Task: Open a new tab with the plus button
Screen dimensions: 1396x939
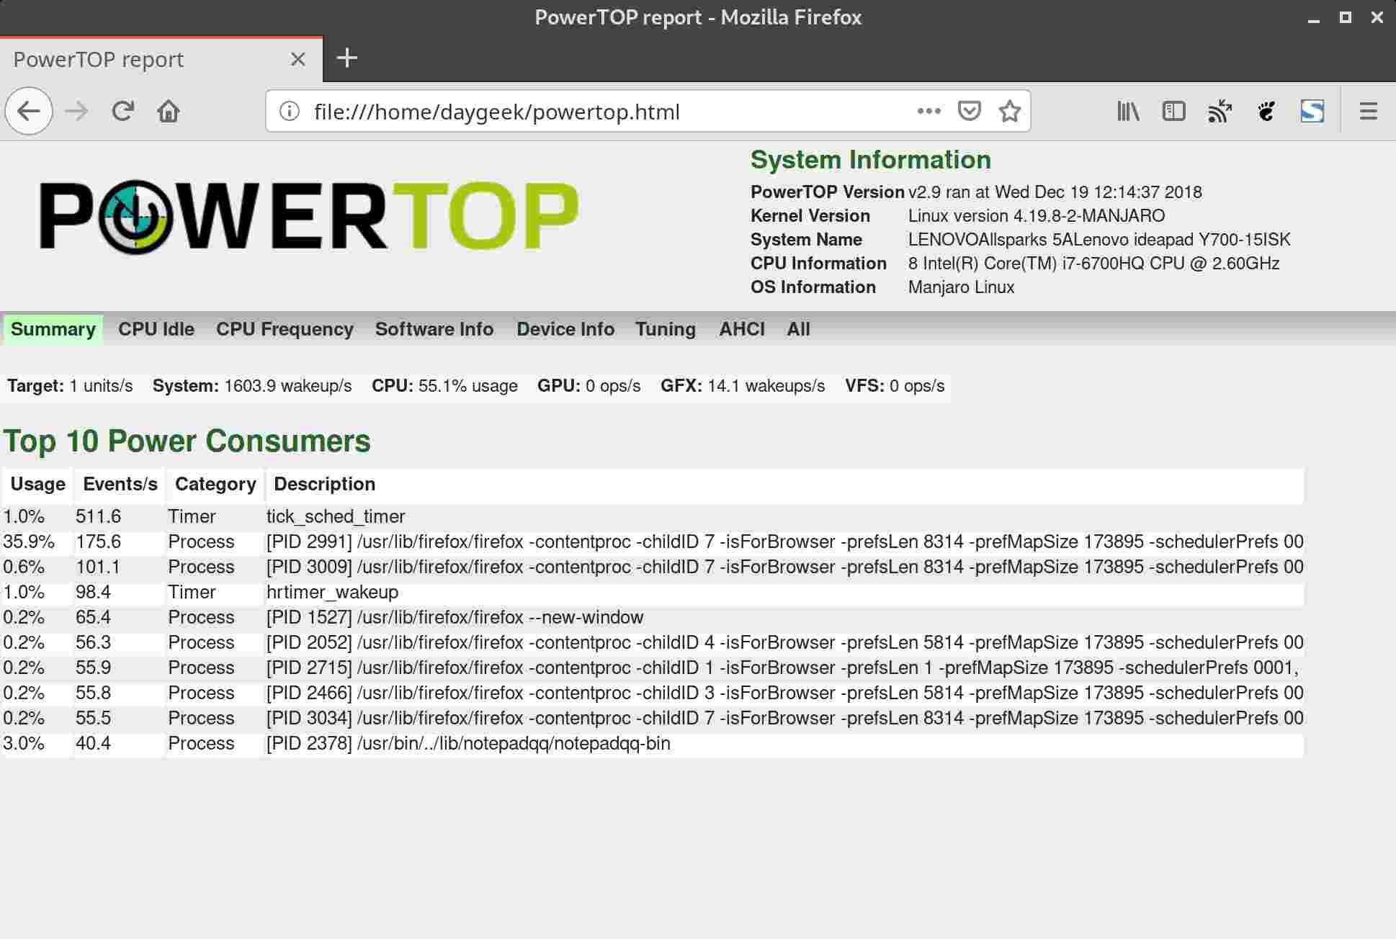Action: pyautogui.click(x=348, y=58)
